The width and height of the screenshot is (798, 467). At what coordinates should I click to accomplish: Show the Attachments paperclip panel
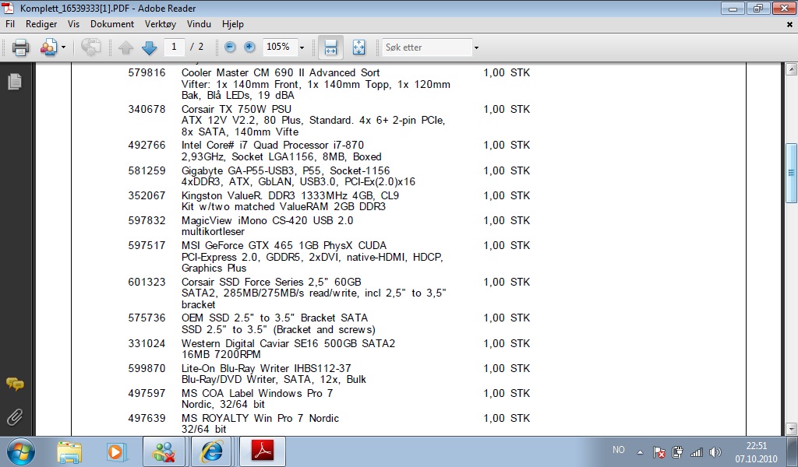(15, 417)
